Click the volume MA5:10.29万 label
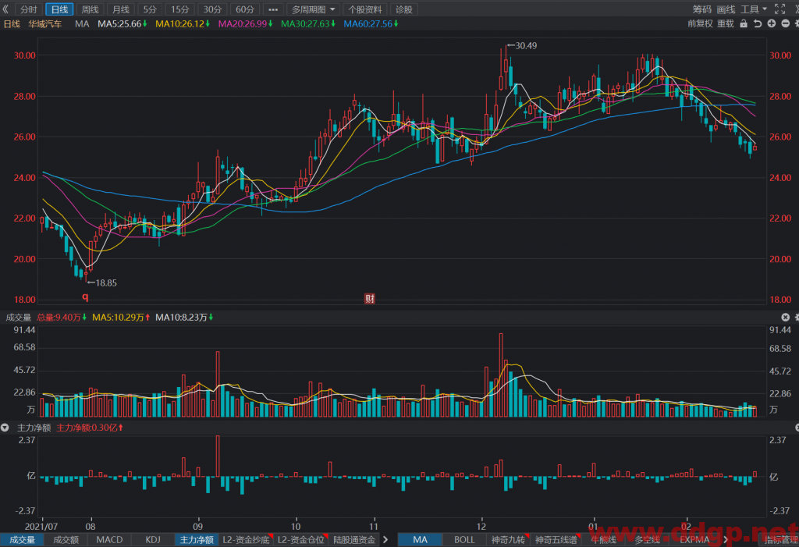This screenshot has width=799, height=547. pyautogui.click(x=121, y=317)
